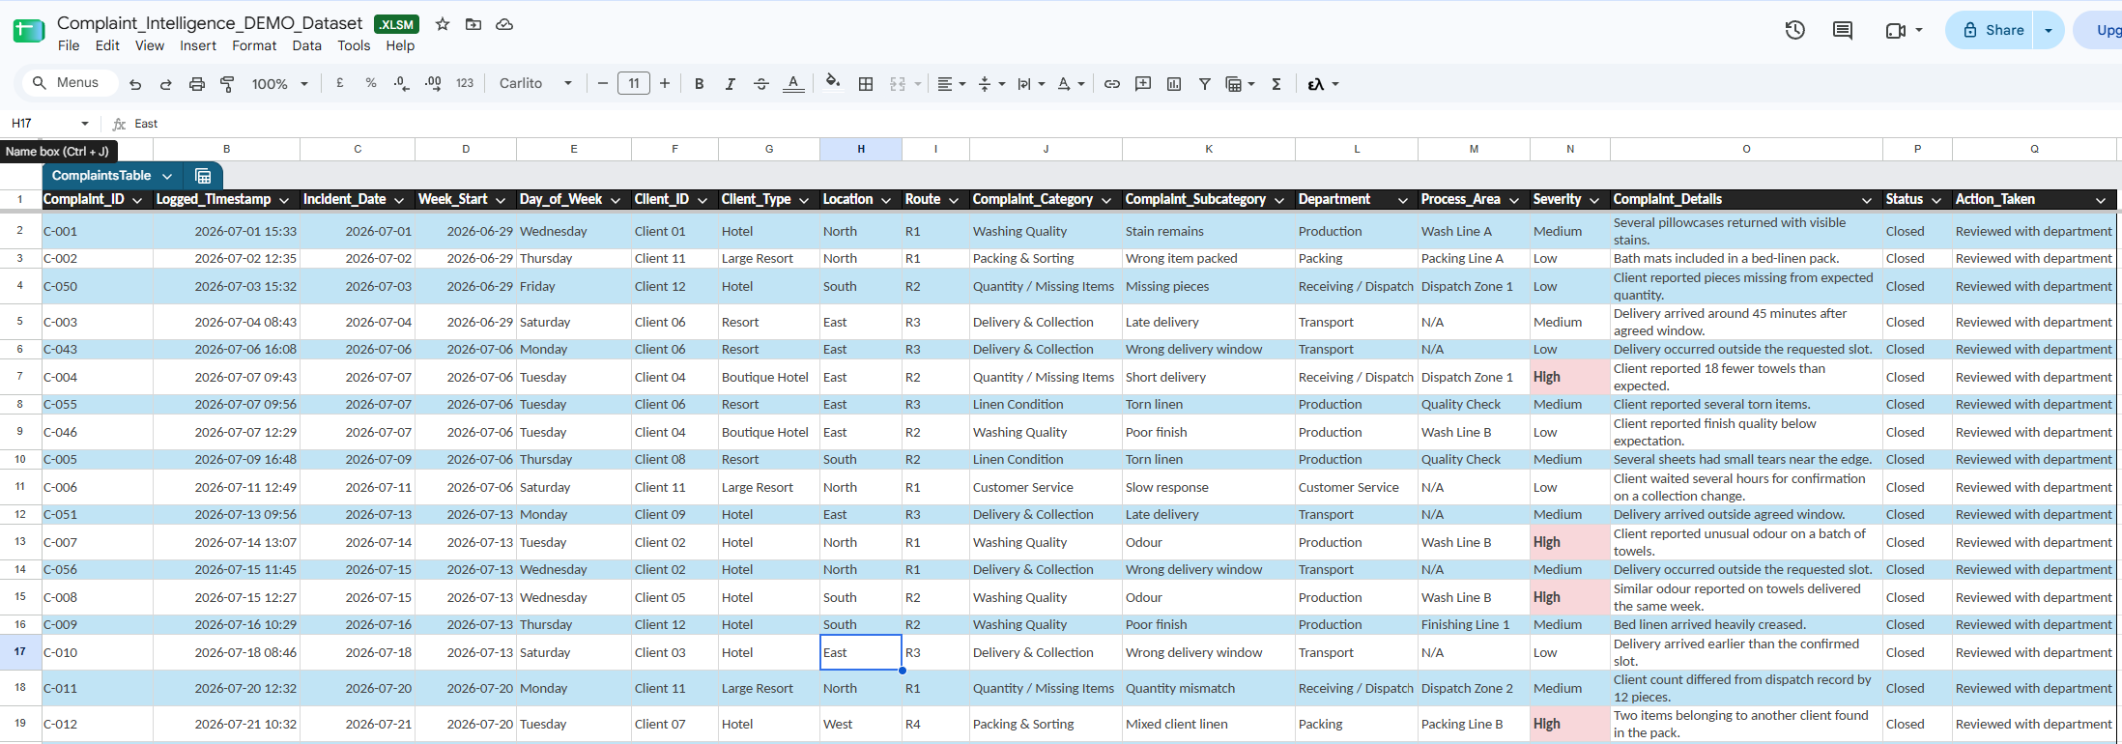Image resolution: width=2122 pixels, height=744 pixels.
Task: Open Sheets home logo
Action: point(29,31)
